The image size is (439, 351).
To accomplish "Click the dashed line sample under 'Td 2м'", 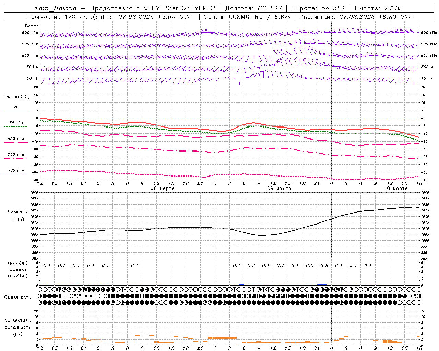I will (15, 126).
